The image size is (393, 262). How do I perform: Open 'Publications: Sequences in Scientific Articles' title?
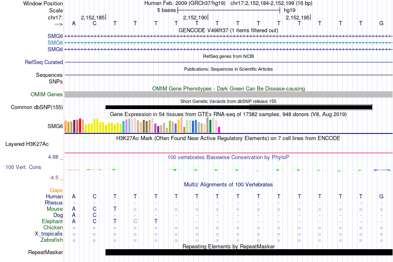click(x=228, y=69)
